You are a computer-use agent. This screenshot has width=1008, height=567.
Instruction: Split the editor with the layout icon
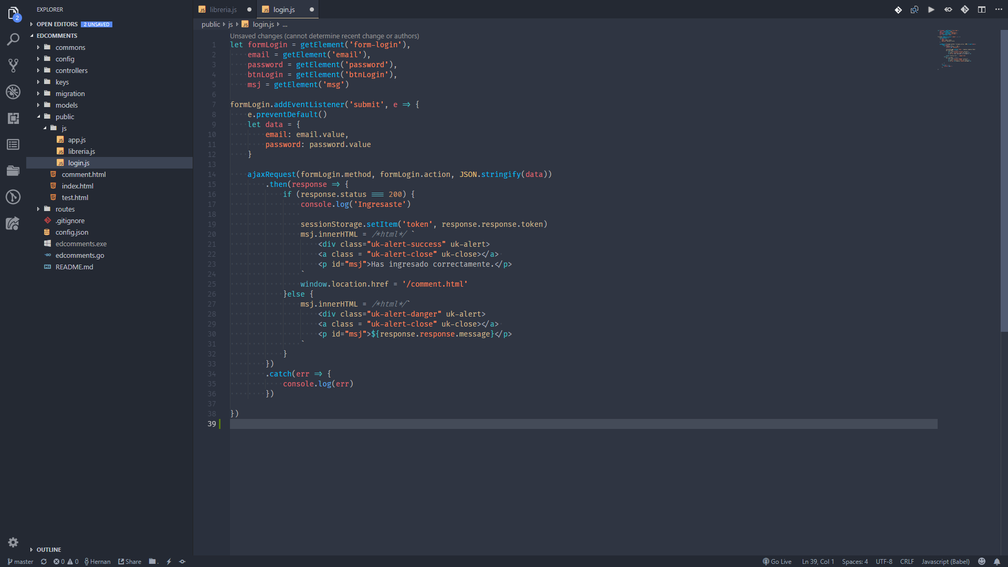[981, 9]
